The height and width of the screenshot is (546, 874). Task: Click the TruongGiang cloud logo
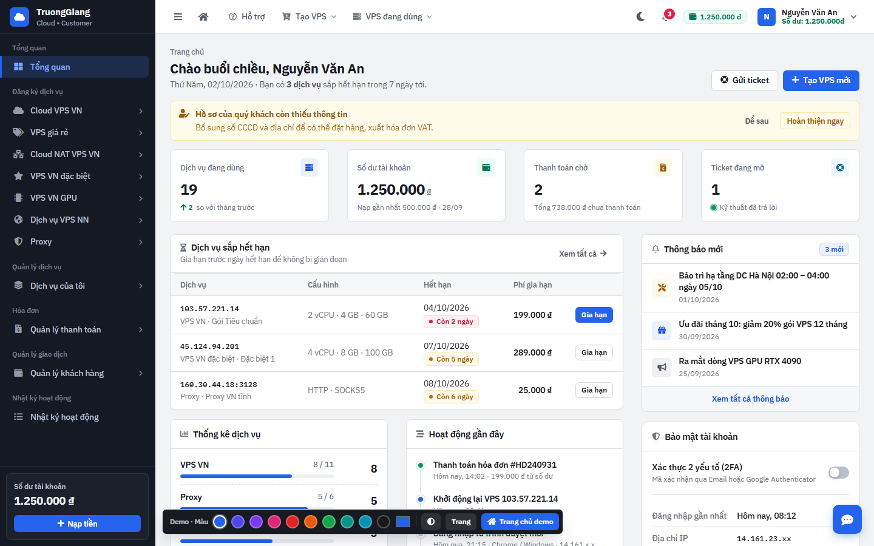19,17
